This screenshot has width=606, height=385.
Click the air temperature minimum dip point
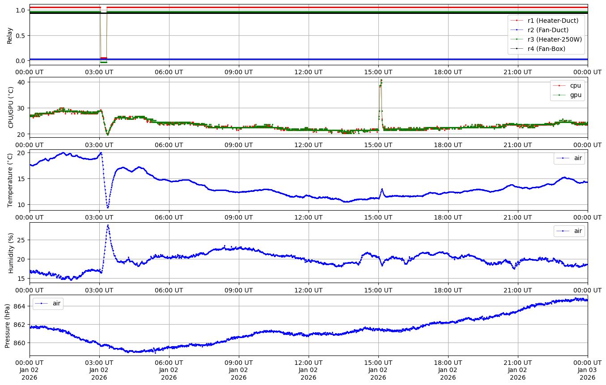tap(107, 207)
